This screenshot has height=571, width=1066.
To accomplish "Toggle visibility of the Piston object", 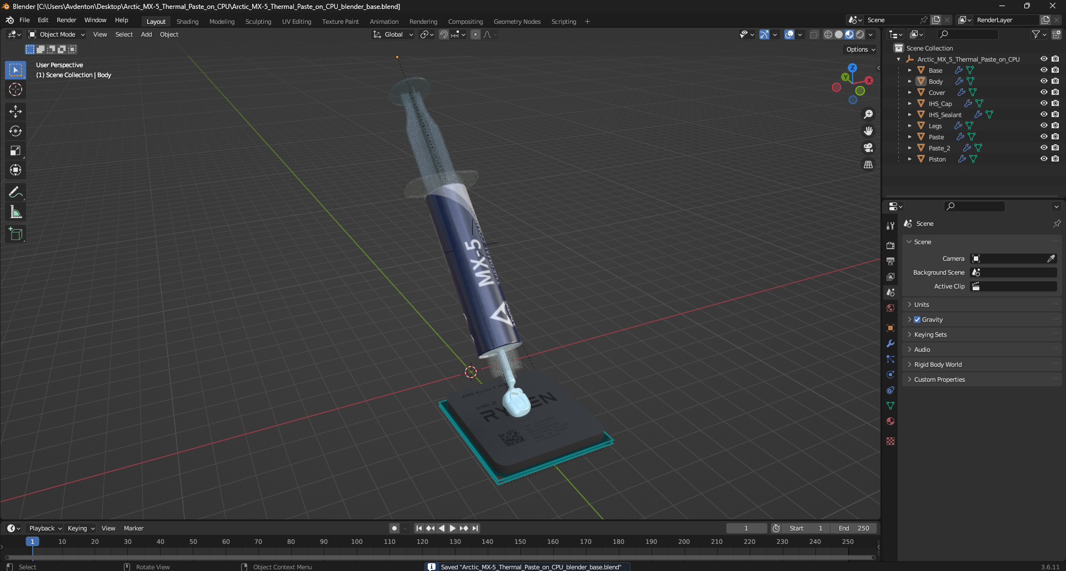I will coord(1044,159).
